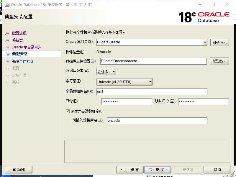236x177 pixels.
Task: Click the 执行完全数据库安装并执行基本配置 description text
Action: pos(95,32)
